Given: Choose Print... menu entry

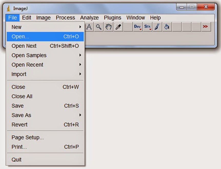Looking at the screenshot, I should tap(45, 147).
